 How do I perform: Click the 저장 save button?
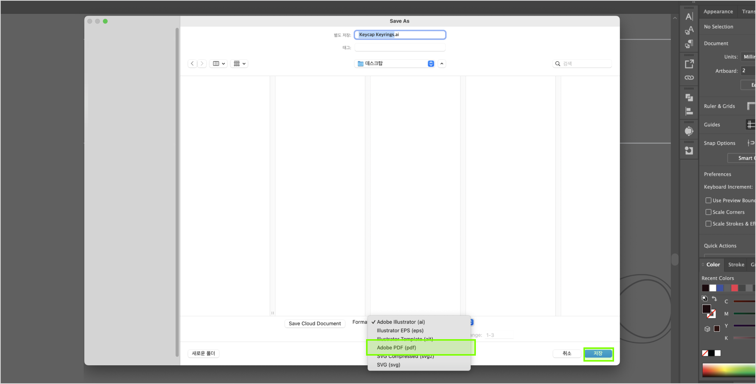point(598,353)
